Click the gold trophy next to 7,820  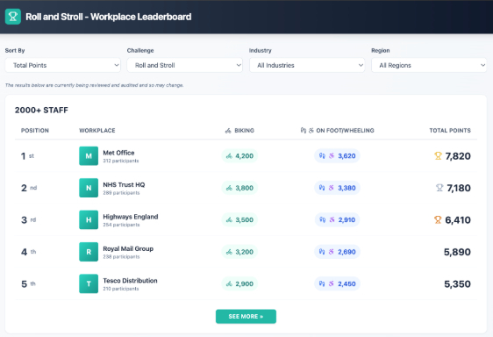coord(438,155)
